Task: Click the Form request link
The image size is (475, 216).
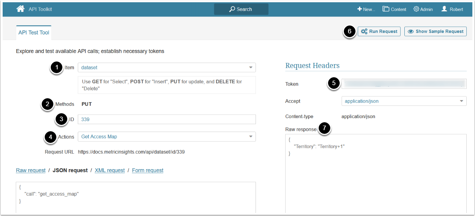Action: pos(148,170)
